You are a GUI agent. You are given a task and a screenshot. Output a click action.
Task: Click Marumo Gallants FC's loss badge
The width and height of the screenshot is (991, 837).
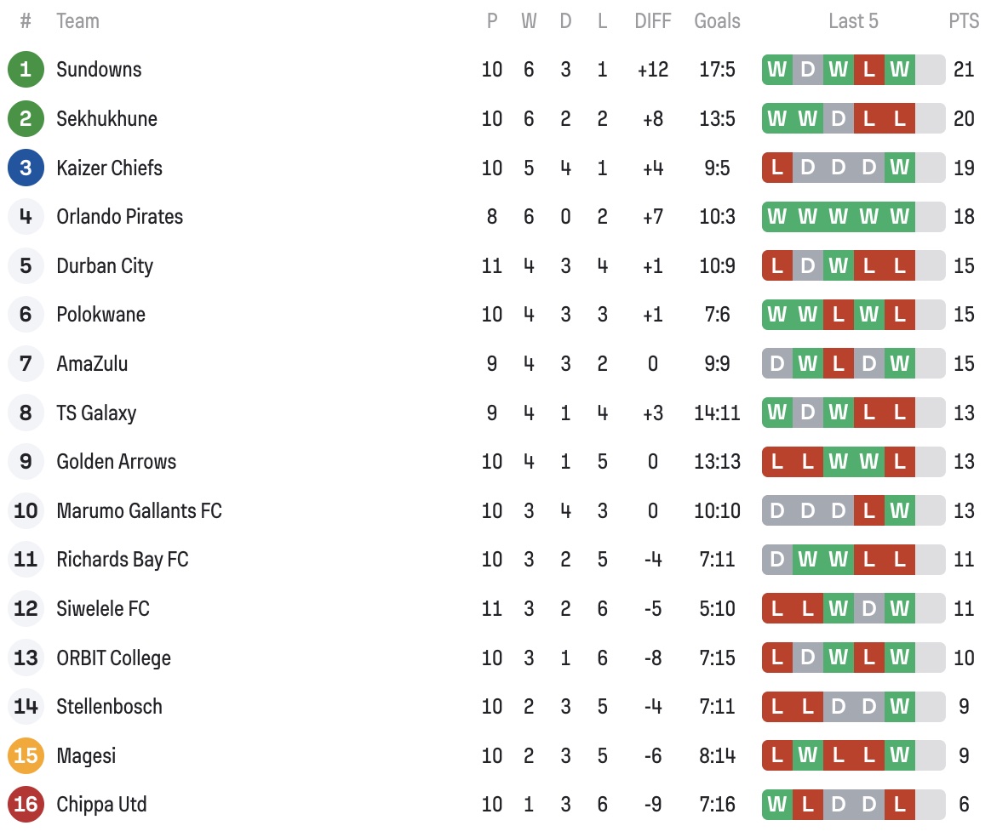point(868,510)
